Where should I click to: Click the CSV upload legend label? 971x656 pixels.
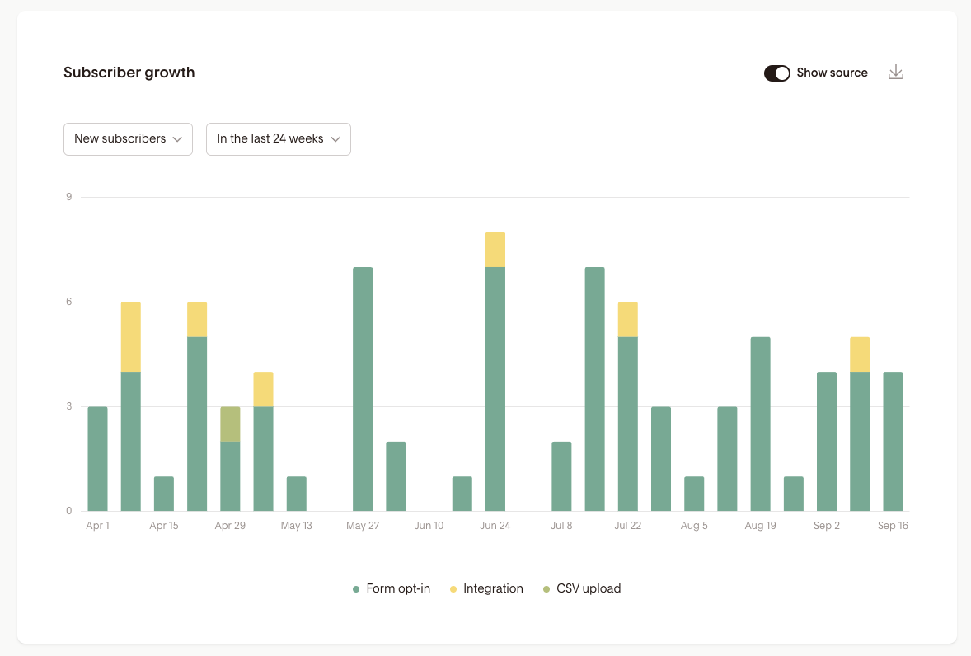[587, 588]
